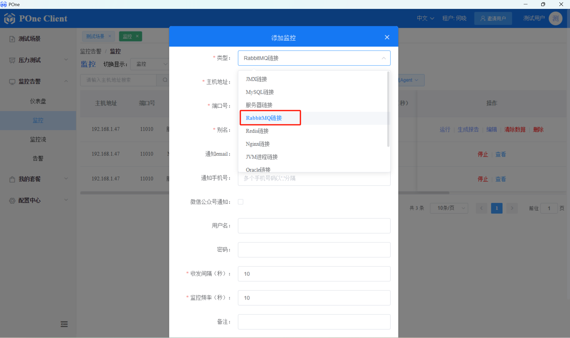
Task: Click the 用户名 input field
Action: click(x=314, y=226)
